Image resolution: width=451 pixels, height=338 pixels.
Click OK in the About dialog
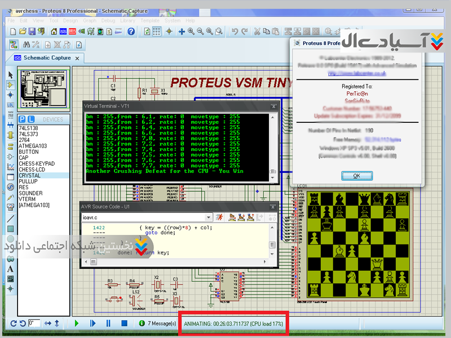coord(356,176)
